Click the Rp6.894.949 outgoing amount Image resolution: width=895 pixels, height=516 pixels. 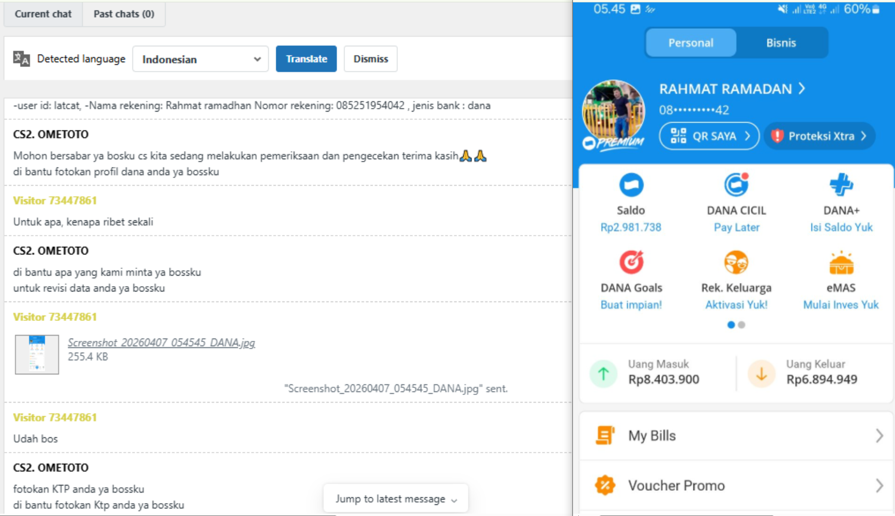[822, 380]
